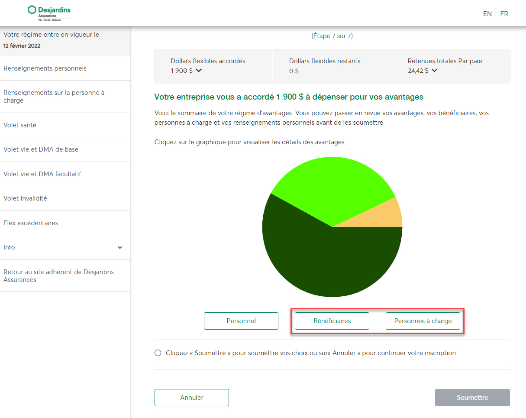
Task: Return to the Desjardins Assurances member site
Action: tap(65, 276)
